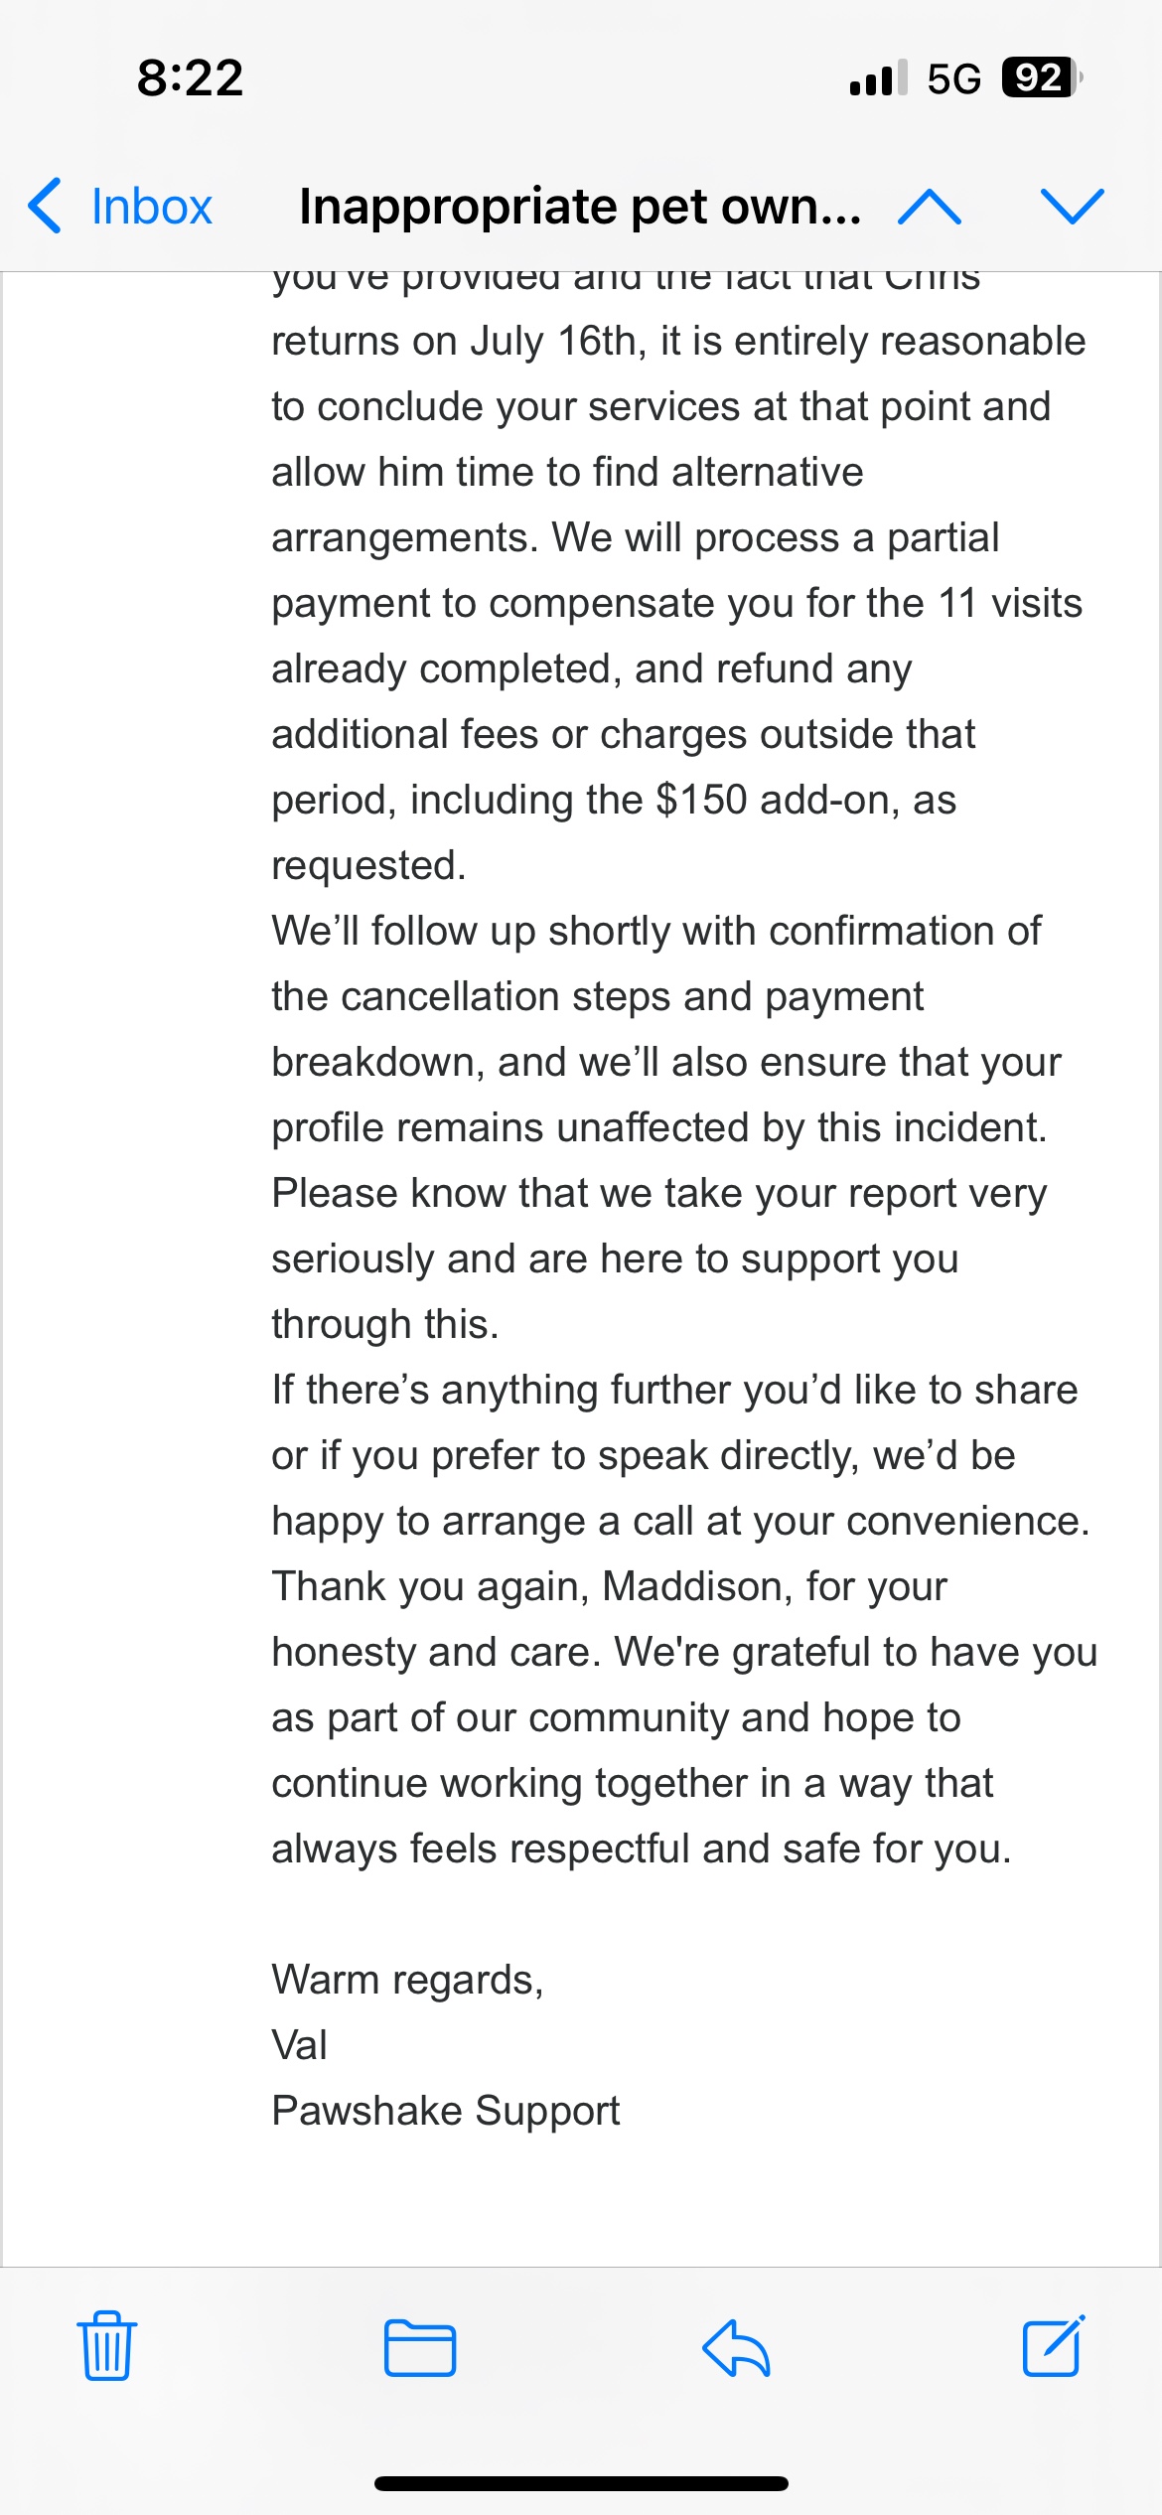Return to Inbox via the Inbox label

tap(151, 207)
